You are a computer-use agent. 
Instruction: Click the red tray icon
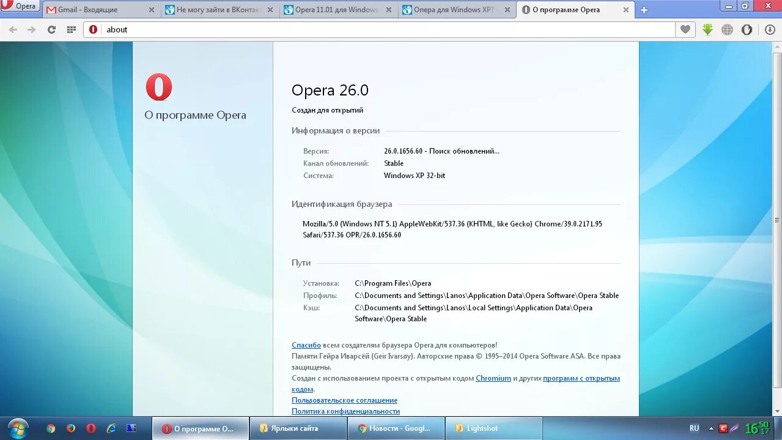(723, 428)
